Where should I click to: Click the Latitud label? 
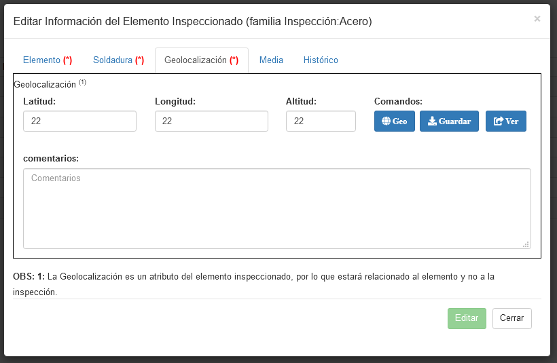click(39, 102)
